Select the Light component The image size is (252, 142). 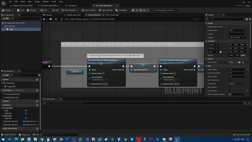(21, 29)
